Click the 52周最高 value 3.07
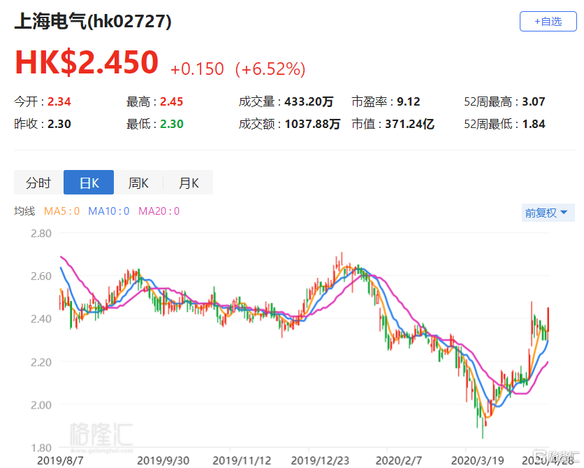Screen dimensions: 584x468 click(534, 102)
